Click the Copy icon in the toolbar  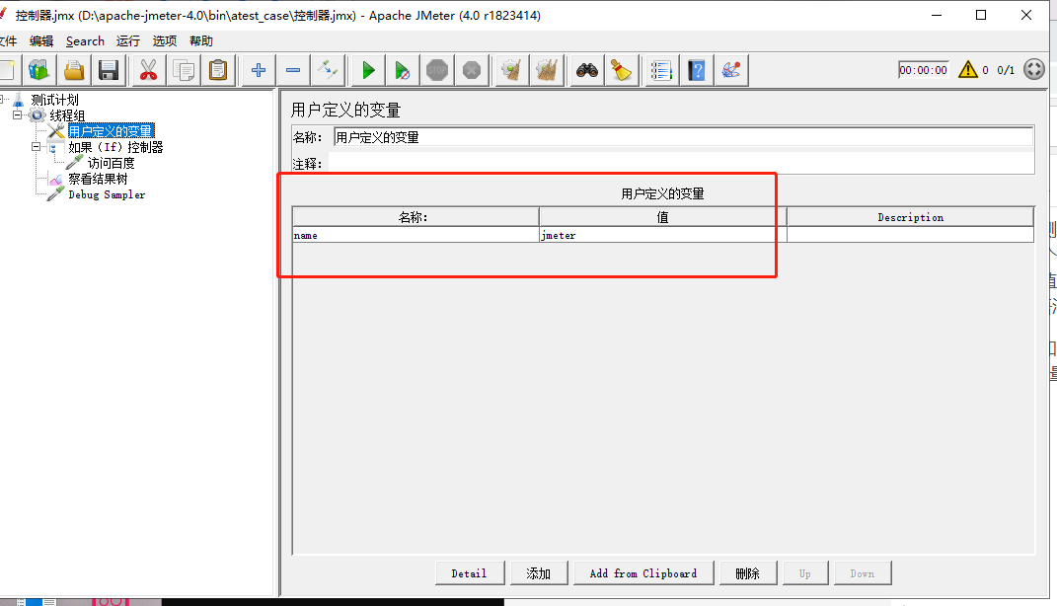click(183, 69)
